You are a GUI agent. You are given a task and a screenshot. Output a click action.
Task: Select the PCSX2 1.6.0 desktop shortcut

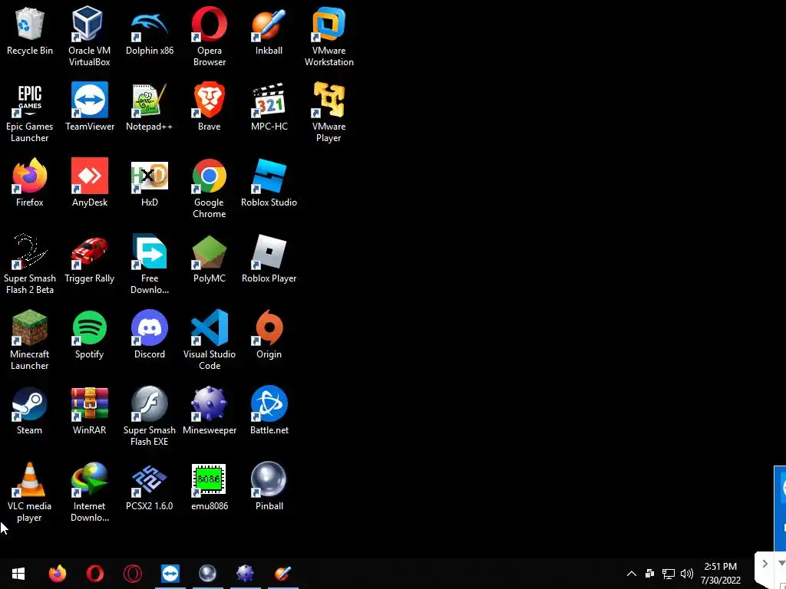[x=150, y=487]
